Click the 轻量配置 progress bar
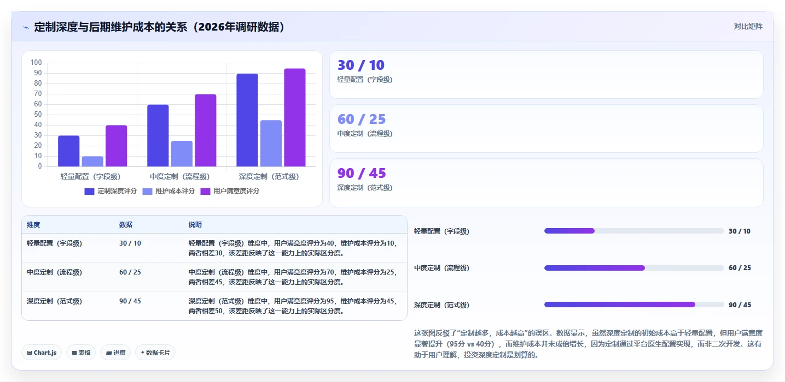Screen dimensions: 785x382 (x=634, y=231)
